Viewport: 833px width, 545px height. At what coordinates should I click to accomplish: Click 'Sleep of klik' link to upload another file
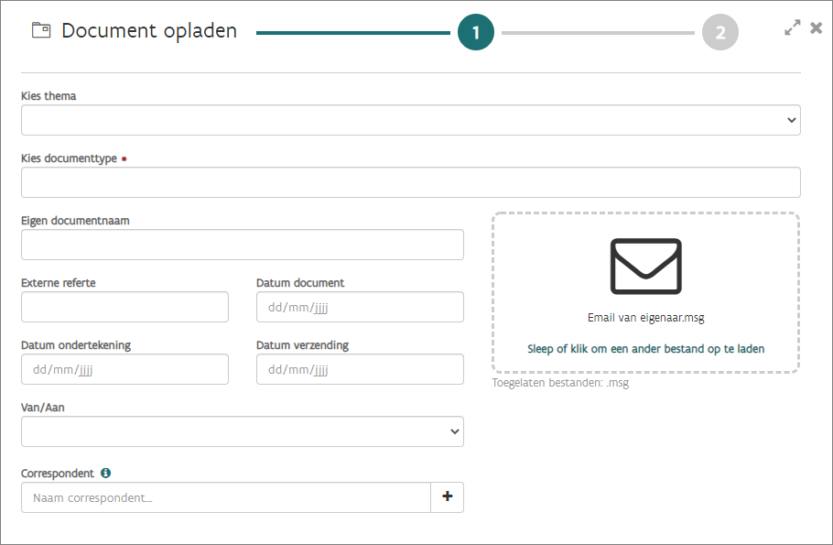pyautogui.click(x=645, y=349)
